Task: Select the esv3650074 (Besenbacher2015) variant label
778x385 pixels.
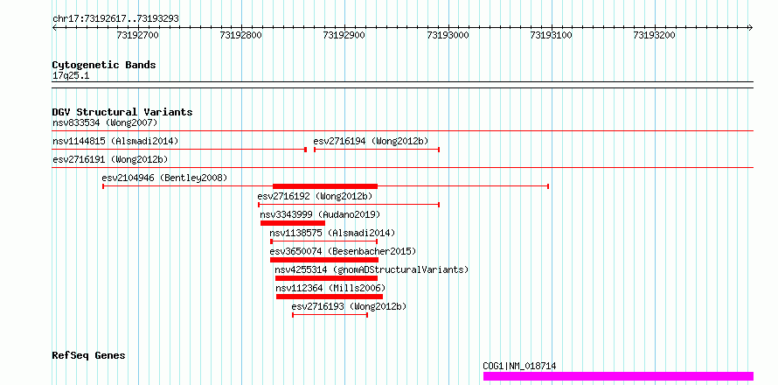Action: tap(343, 251)
